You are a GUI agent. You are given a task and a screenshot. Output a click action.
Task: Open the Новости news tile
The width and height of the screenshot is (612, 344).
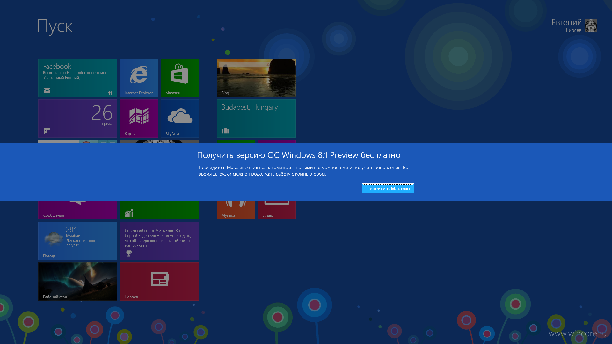click(x=159, y=282)
